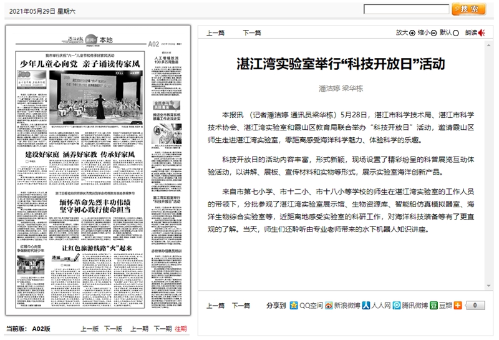
Task: Click the stage performance photo on newspaper page
Action: pos(96,98)
